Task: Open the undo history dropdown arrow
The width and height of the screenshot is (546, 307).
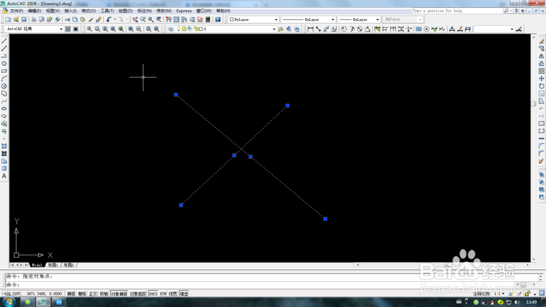Action: point(115,20)
